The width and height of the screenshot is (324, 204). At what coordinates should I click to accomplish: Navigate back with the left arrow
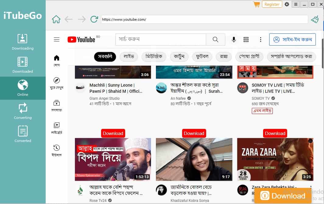[x=69, y=19]
